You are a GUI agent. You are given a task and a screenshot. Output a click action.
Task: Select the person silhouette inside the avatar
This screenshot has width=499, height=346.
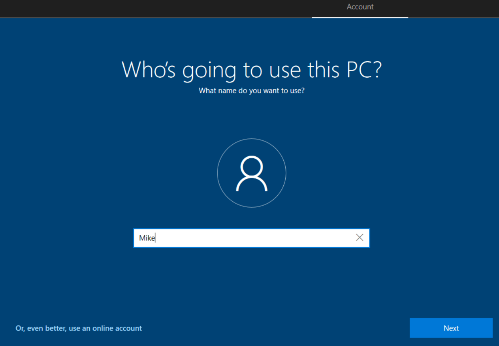coord(252,173)
